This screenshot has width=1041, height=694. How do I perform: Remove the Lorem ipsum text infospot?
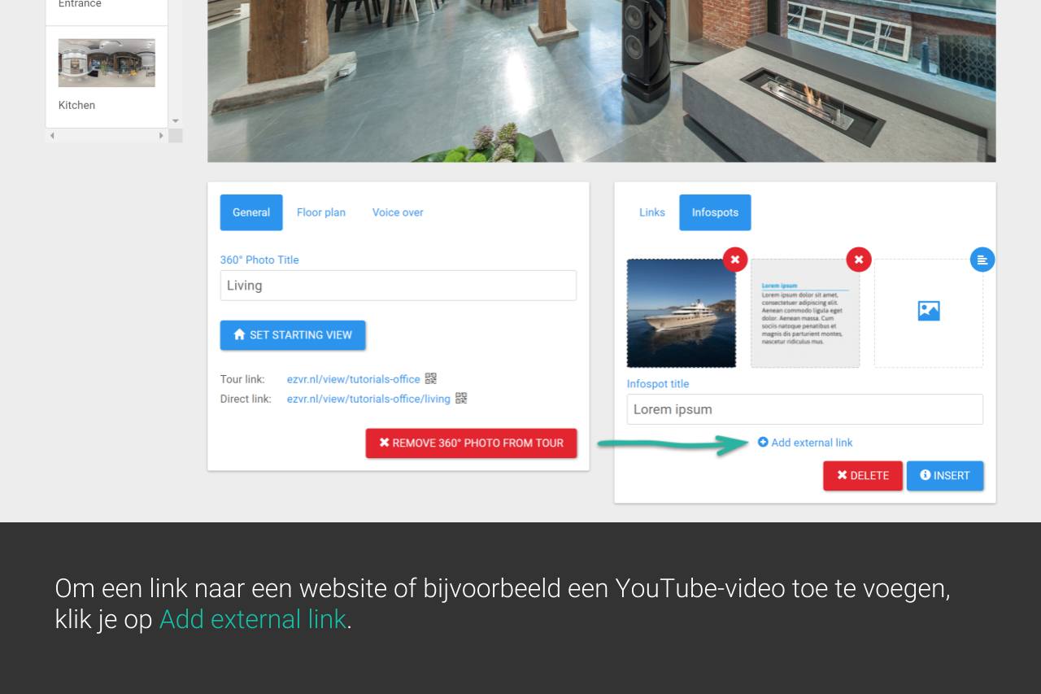[858, 260]
